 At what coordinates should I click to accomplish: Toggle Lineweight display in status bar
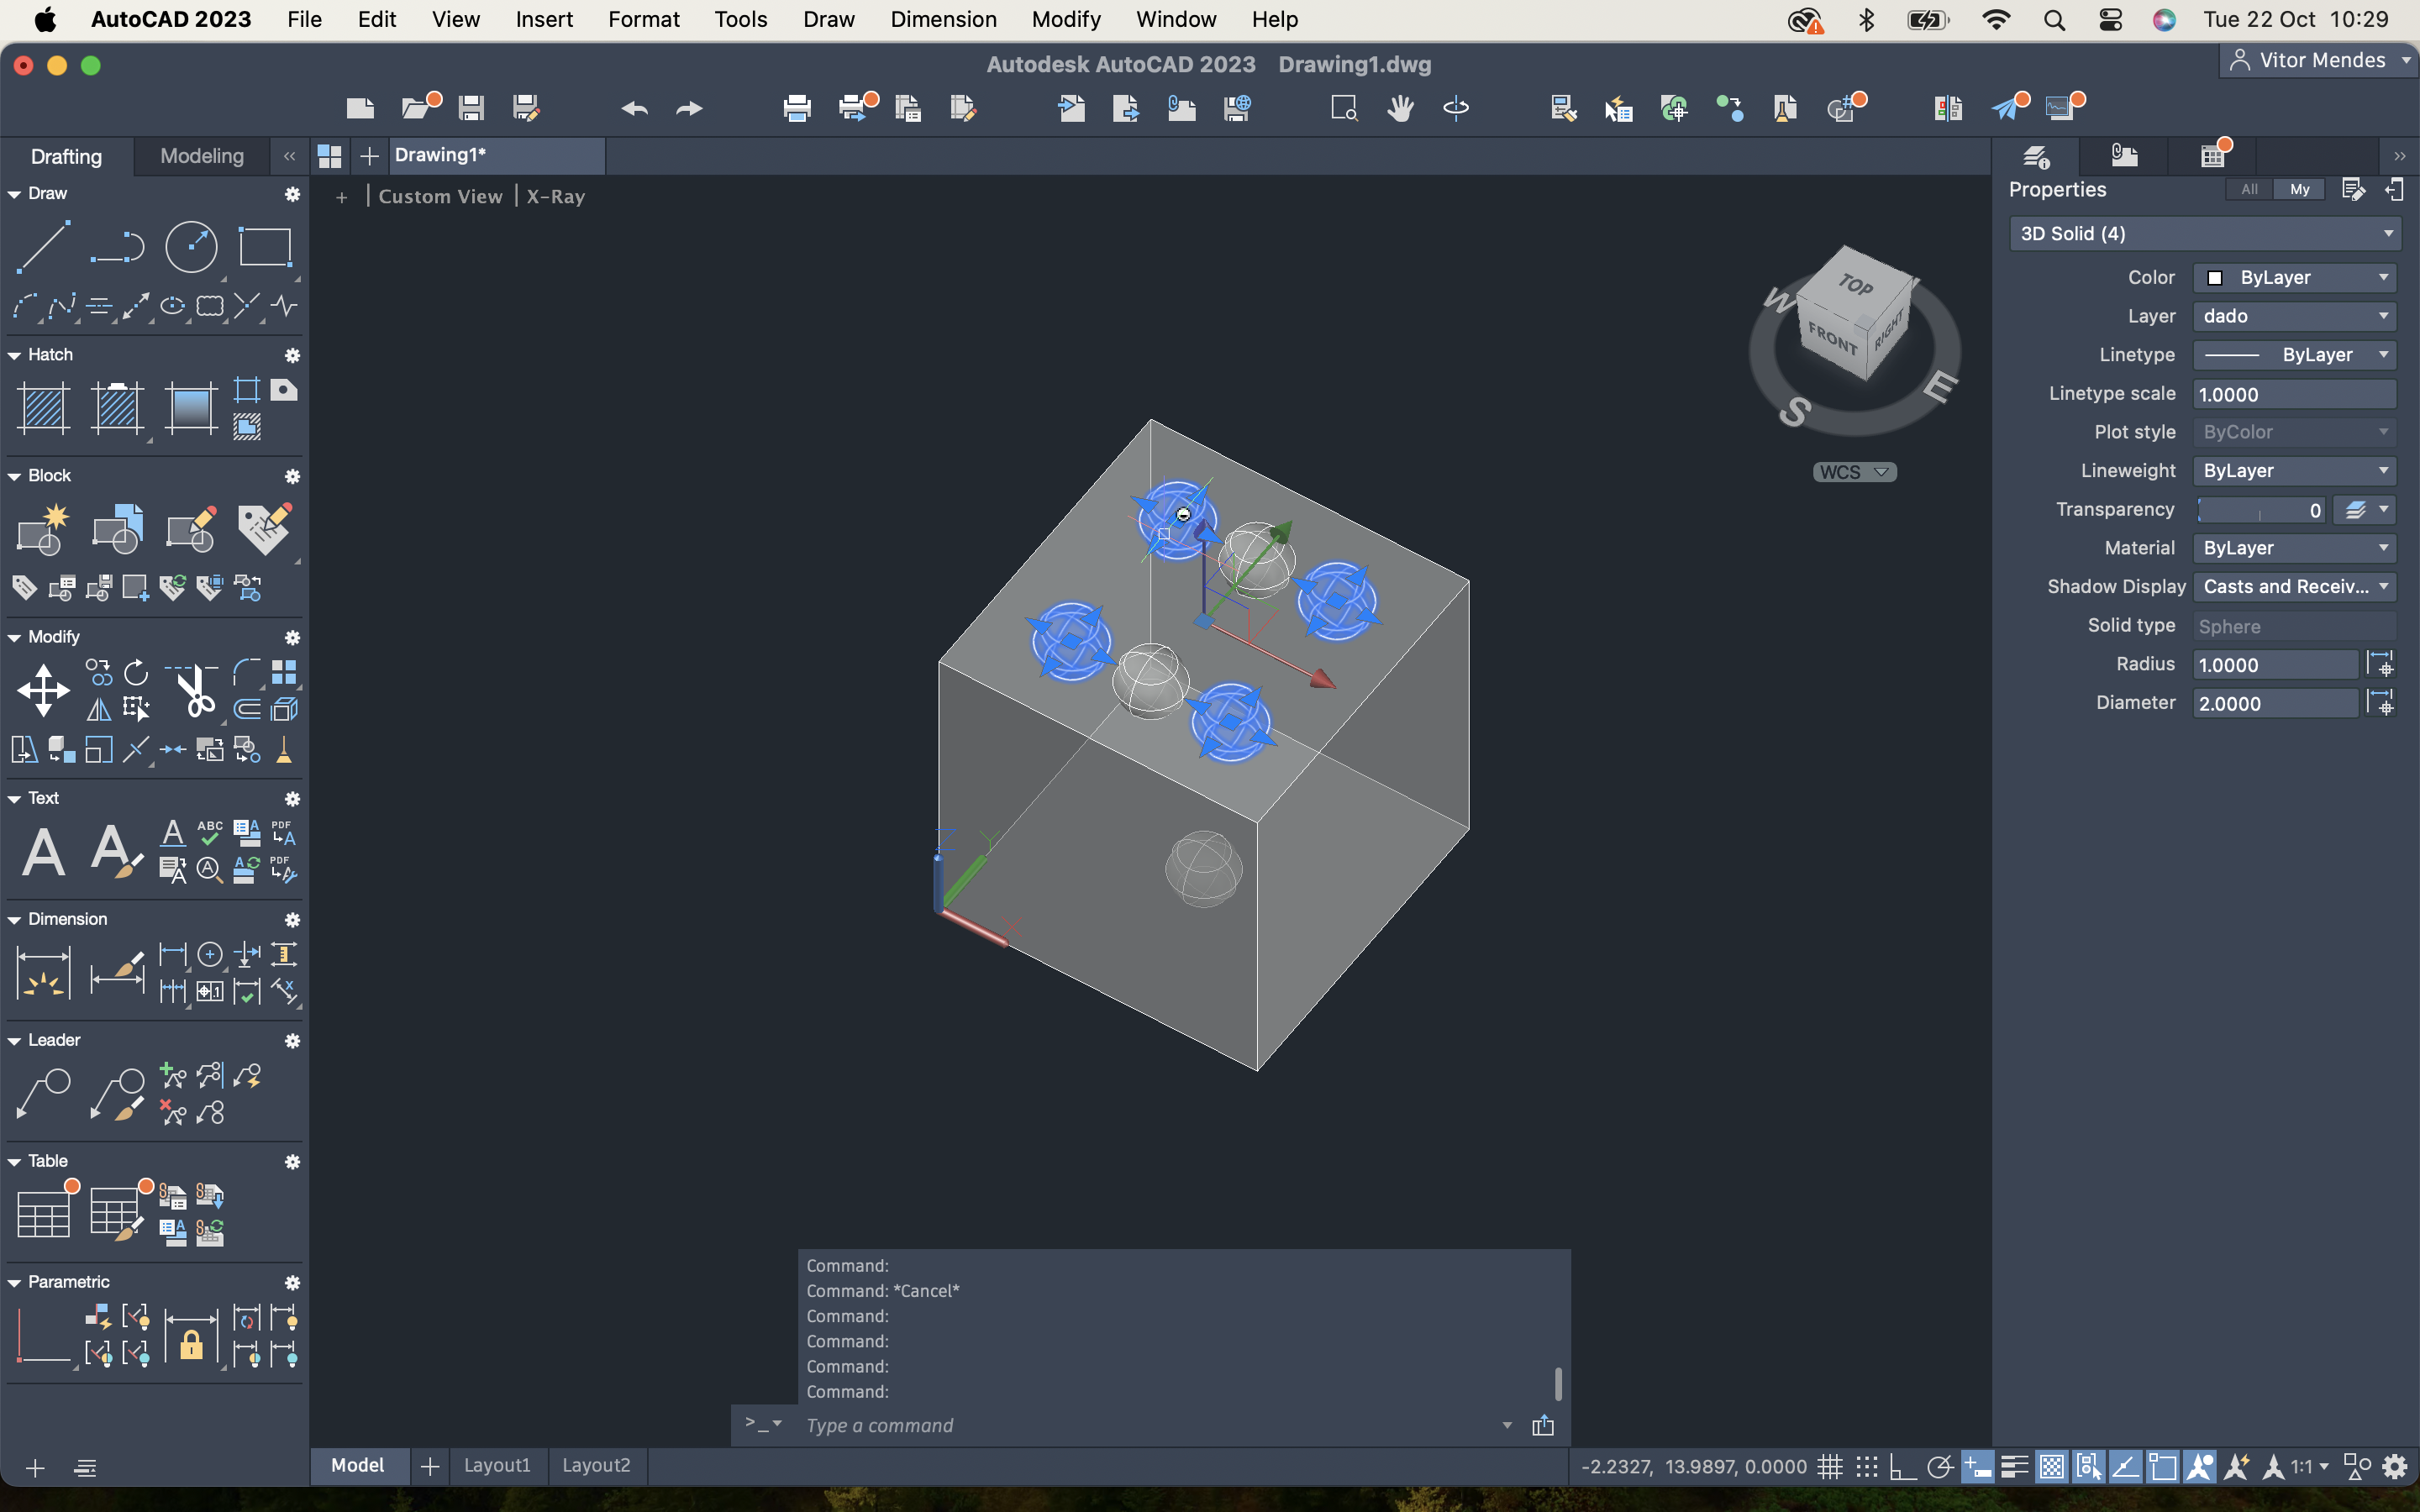tap(2014, 1467)
